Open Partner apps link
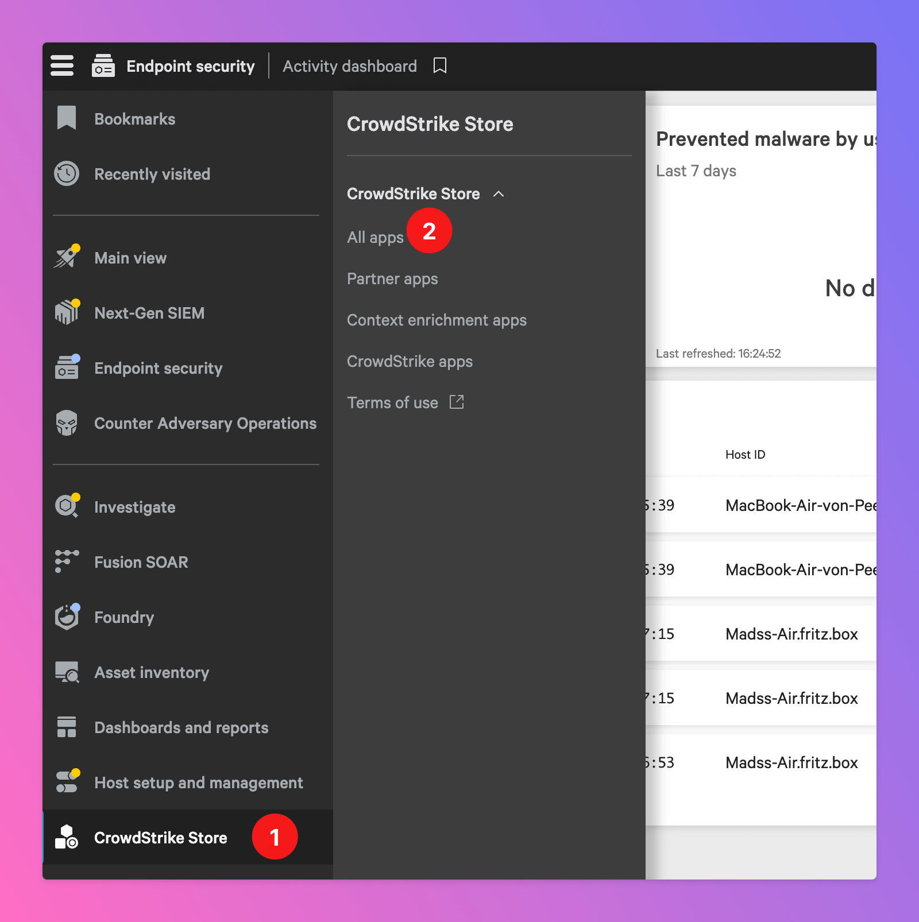 click(x=392, y=278)
